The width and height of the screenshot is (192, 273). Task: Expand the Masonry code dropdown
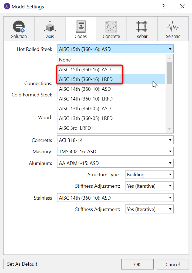pyautogui.click(x=170, y=152)
